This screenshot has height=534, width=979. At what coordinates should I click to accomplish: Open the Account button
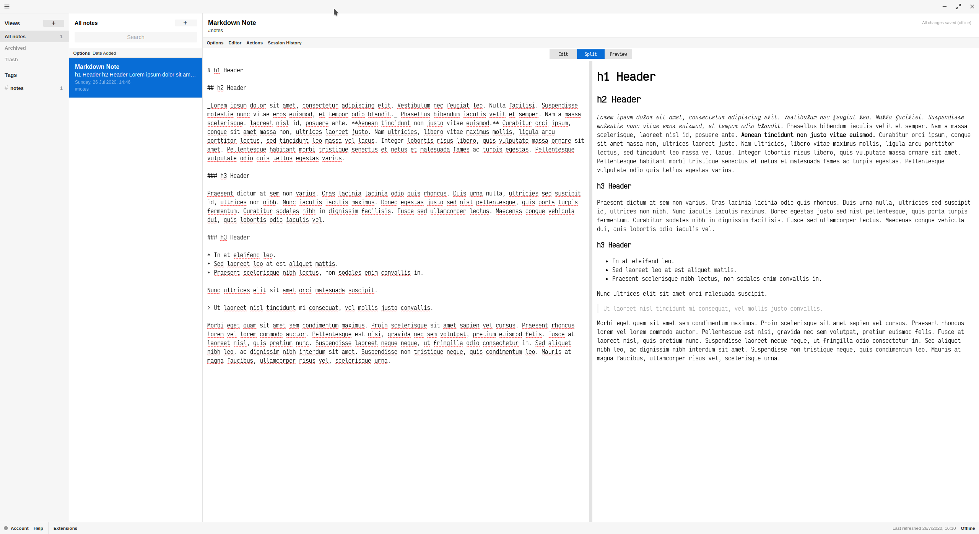(20, 528)
